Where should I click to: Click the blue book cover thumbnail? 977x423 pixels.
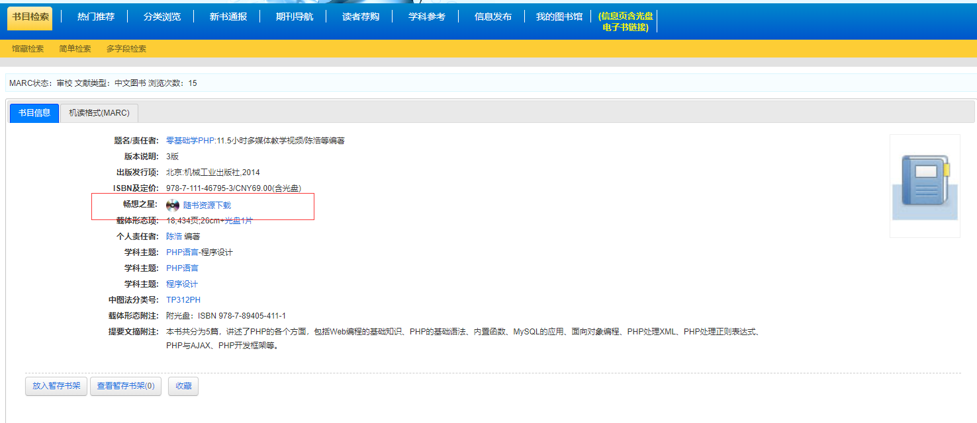924,186
